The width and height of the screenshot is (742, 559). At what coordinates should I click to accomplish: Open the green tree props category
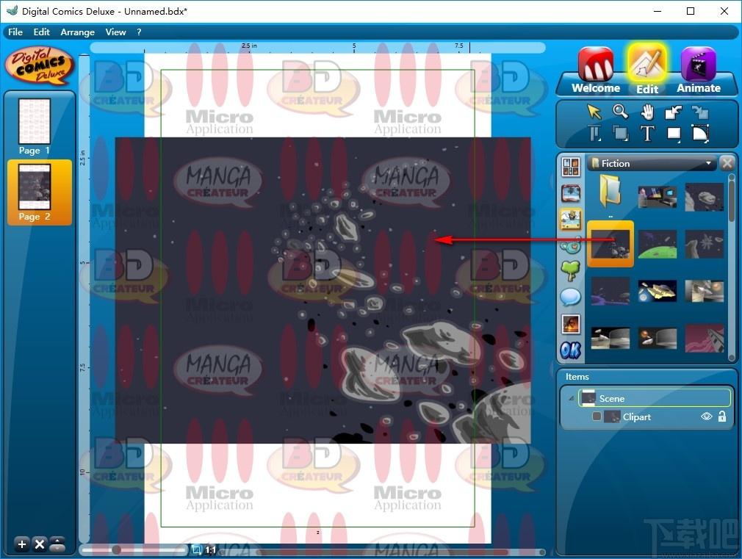pyautogui.click(x=570, y=271)
